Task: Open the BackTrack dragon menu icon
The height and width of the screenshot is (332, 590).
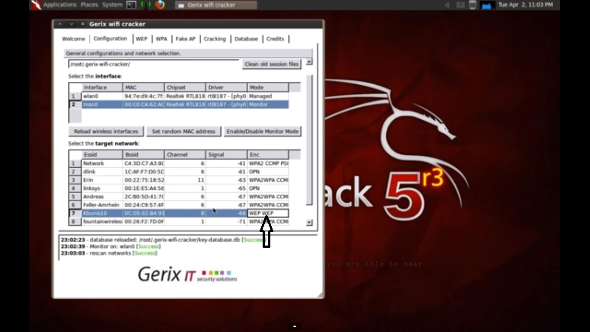Action: (36, 5)
